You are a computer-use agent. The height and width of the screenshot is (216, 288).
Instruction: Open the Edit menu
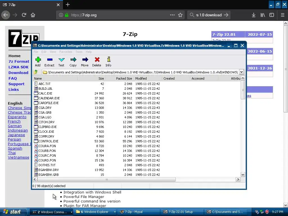click(44, 52)
